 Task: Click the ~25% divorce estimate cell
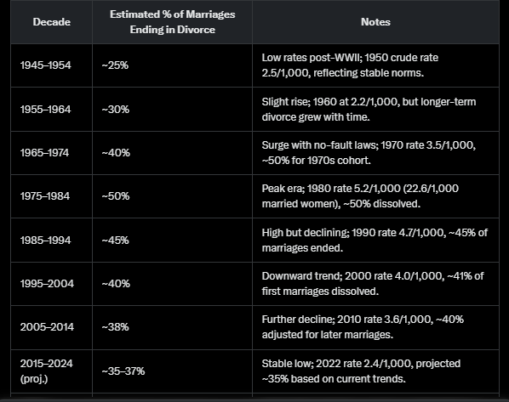click(115, 65)
